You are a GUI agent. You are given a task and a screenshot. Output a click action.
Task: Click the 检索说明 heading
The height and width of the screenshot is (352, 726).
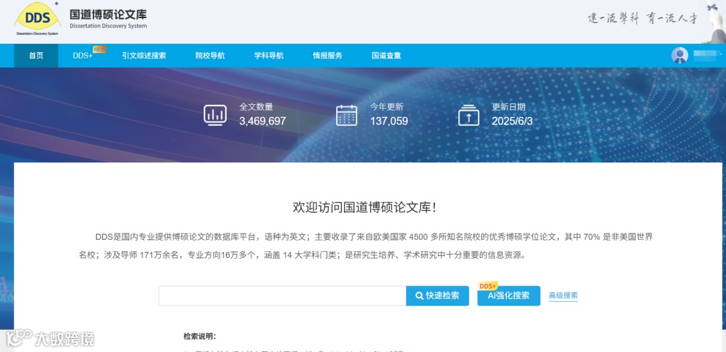click(x=200, y=337)
